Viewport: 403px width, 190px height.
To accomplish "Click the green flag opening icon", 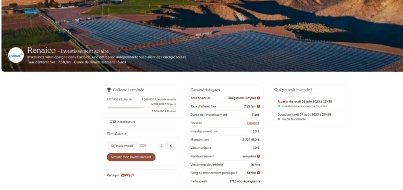I will [279, 106].
